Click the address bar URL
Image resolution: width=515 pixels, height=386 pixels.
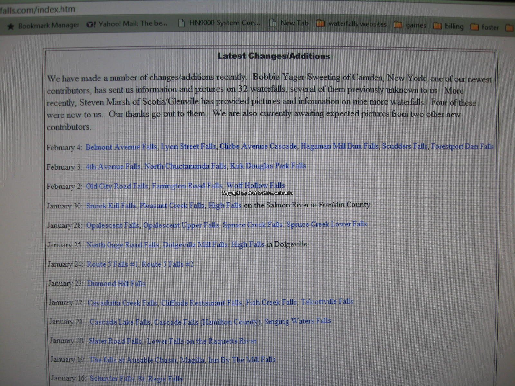click(37, 10)
